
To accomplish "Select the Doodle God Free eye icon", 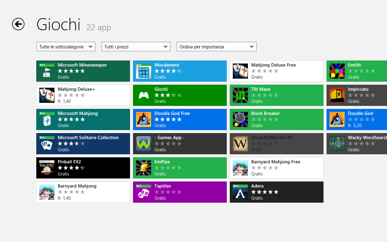I will (x=144, y=119).
